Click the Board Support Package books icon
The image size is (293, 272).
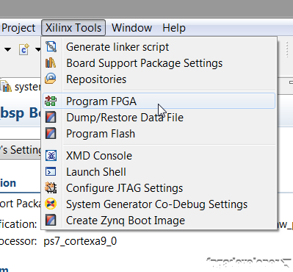click(x=51, y=63)
